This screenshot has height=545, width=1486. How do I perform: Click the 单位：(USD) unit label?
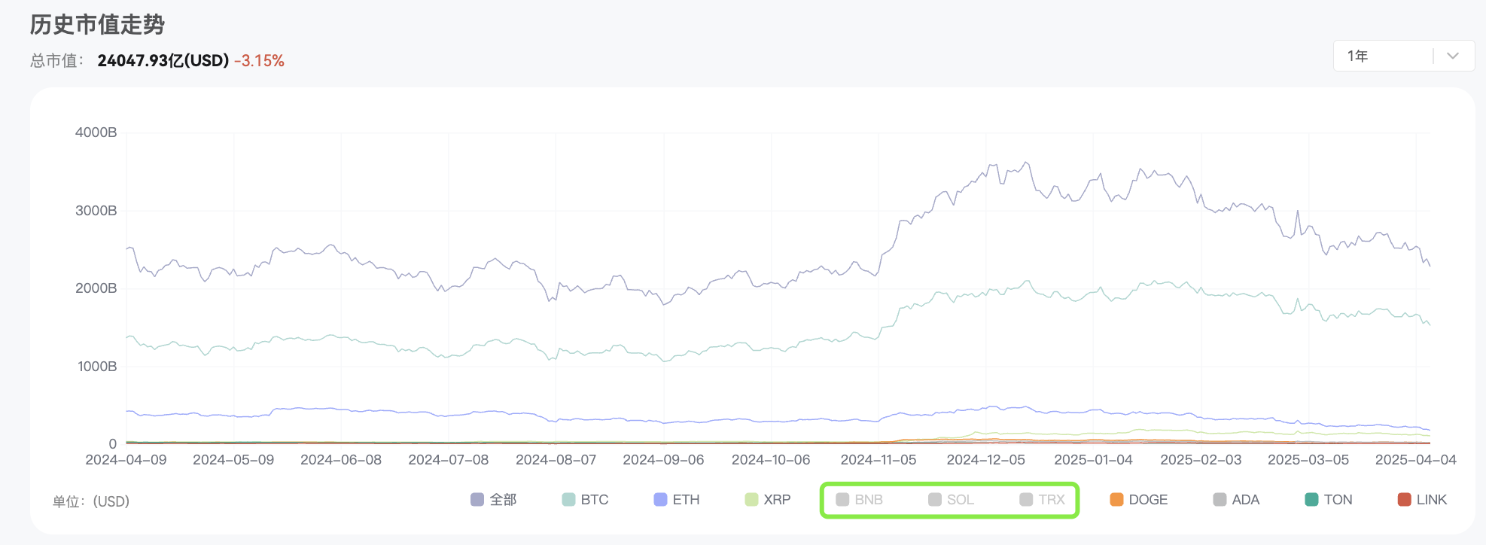pos(91,501)
